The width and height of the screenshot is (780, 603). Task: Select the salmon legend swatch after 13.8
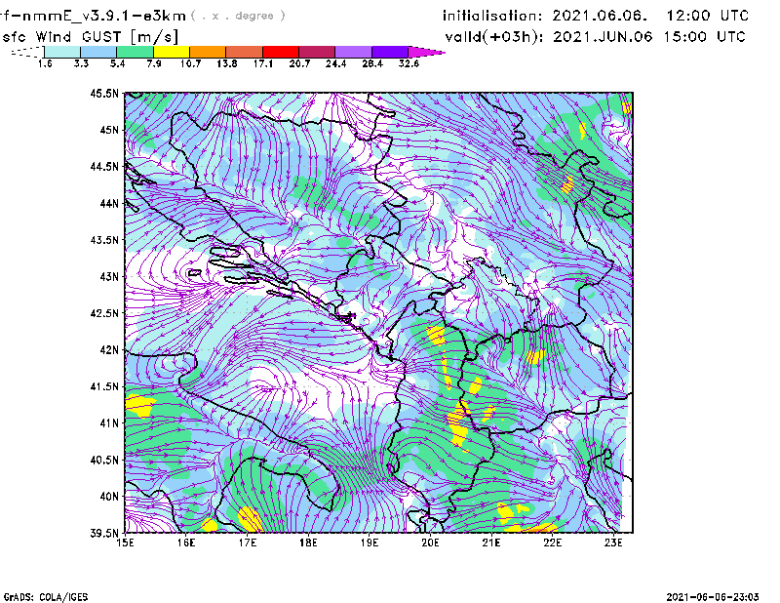coord(245,52)
